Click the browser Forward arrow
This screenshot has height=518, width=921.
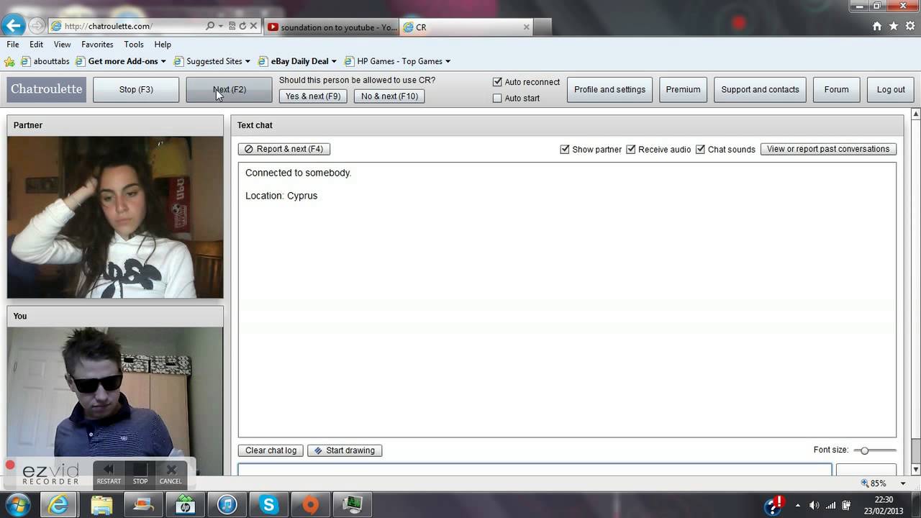click(36, 26)
